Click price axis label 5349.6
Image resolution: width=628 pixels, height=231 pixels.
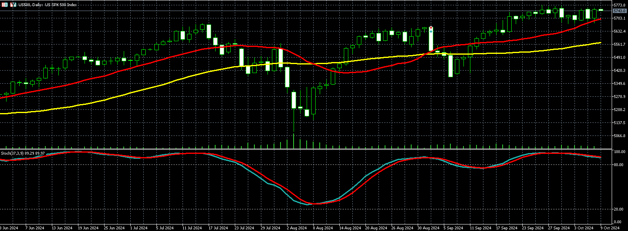pos(620,84)
